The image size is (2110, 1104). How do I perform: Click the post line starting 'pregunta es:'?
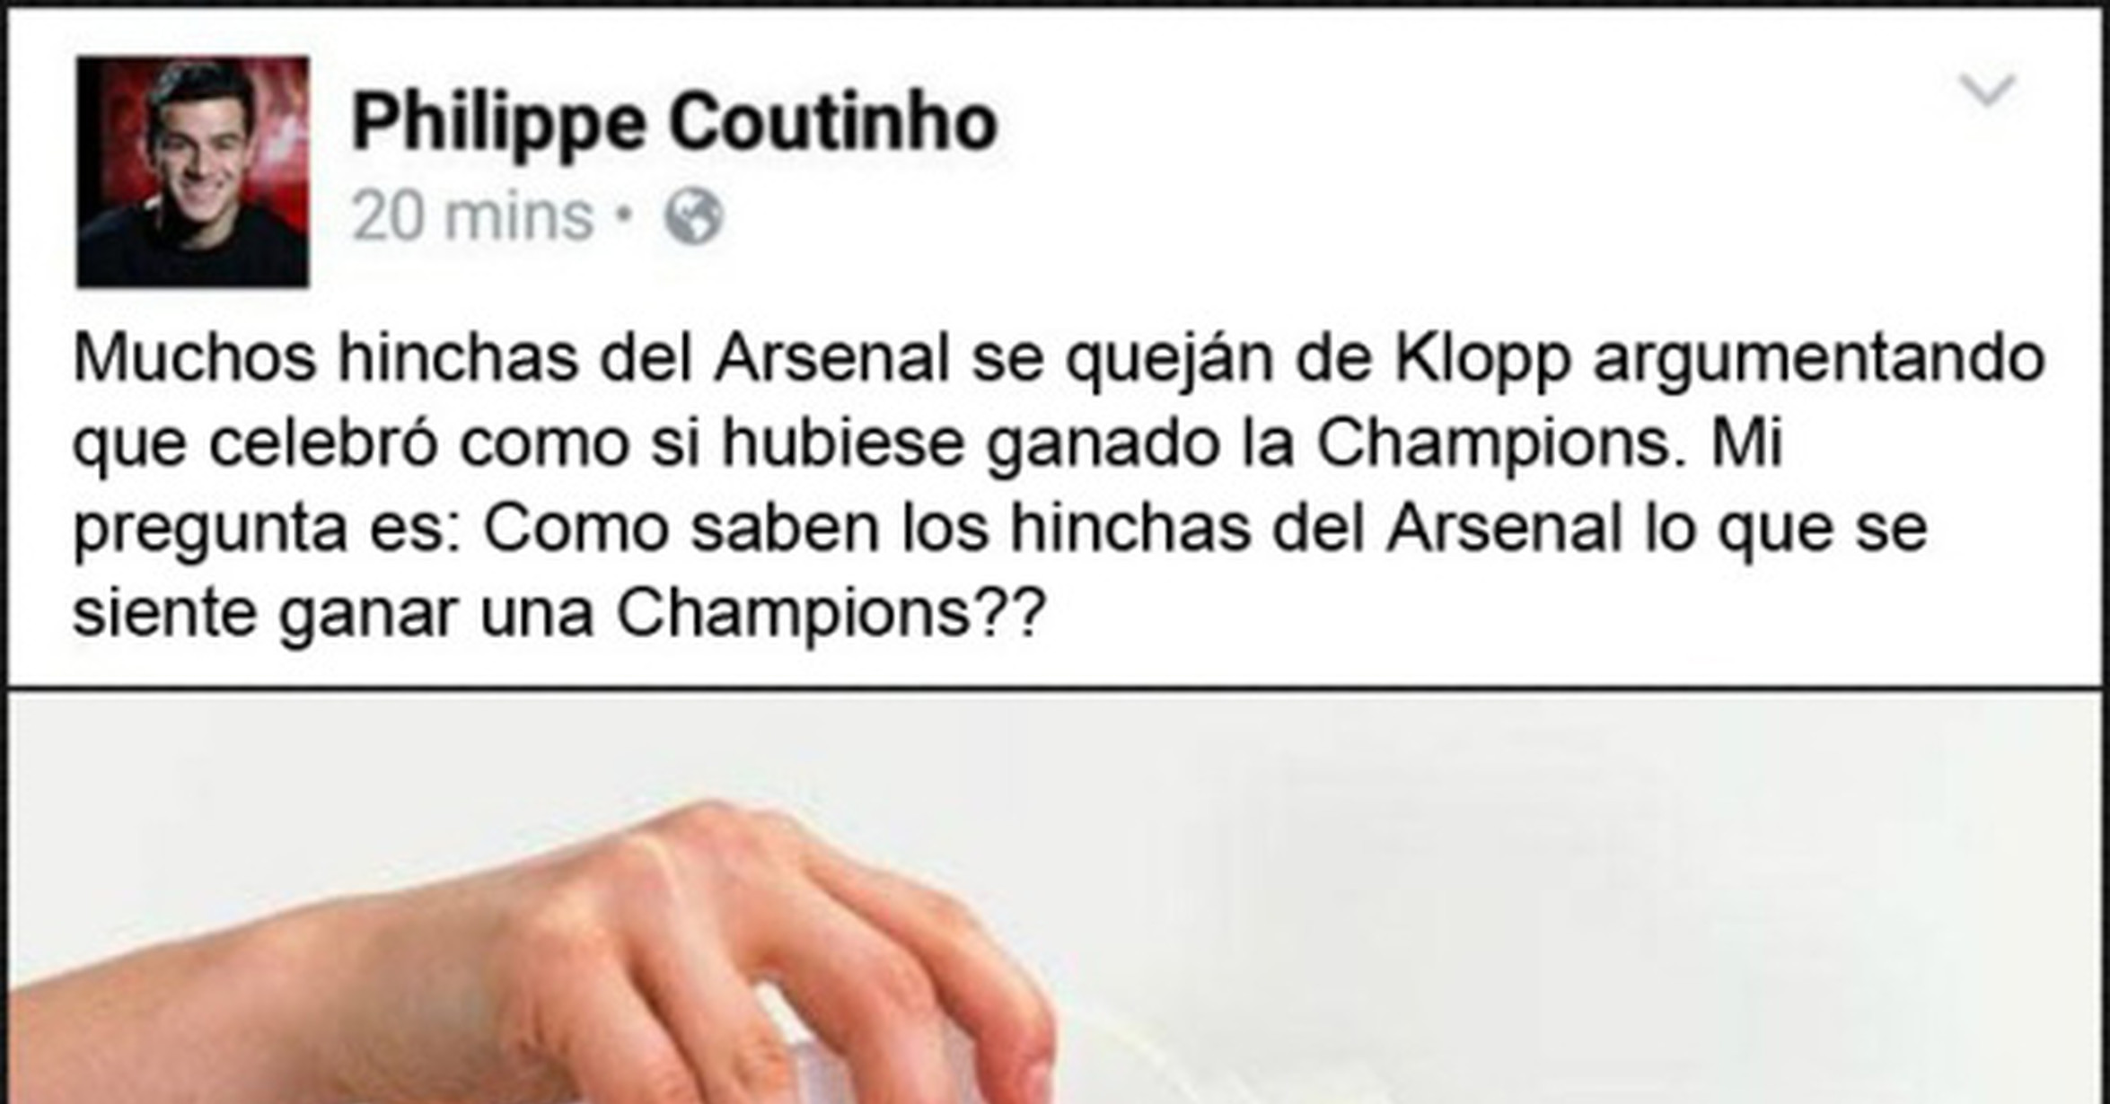coord(999,529)
